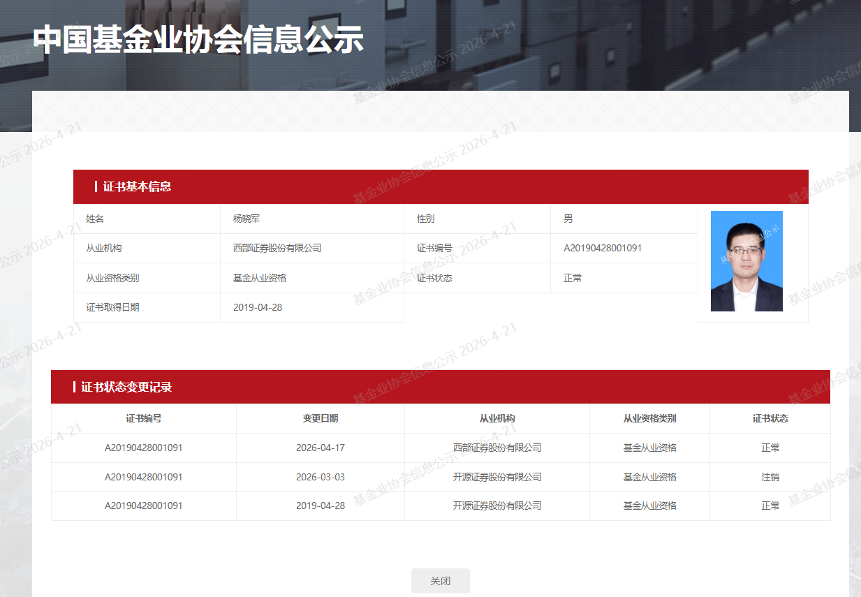This screenshot has width=861, height=597.
Task: Click the 注销 status cell
Action: pyautogui.click(x=770, y=477)
